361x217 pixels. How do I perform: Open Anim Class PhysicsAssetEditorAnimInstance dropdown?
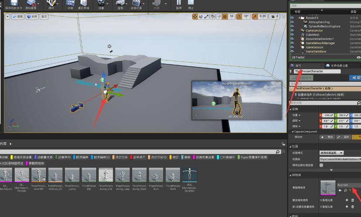point(340,159)
